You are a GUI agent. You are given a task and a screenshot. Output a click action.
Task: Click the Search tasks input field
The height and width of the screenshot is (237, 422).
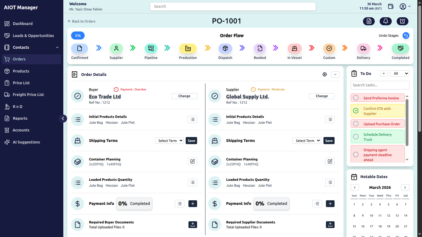(x=380, y=85)
